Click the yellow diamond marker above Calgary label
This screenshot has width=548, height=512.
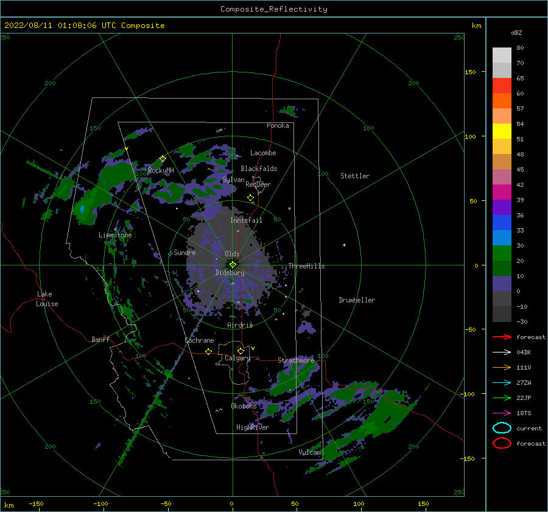(x=241, y=351)
